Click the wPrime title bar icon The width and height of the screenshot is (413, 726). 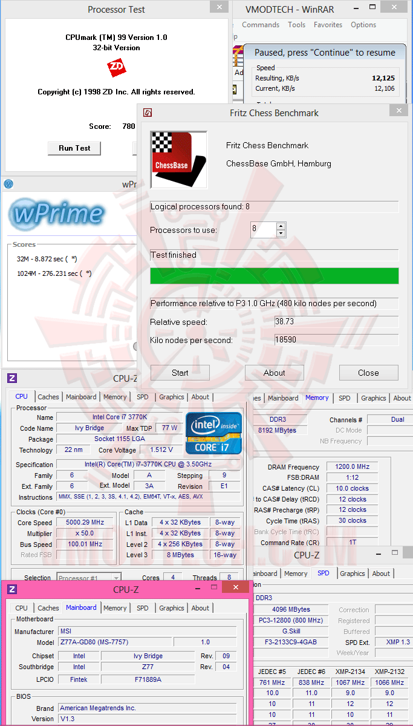point(8,184)
